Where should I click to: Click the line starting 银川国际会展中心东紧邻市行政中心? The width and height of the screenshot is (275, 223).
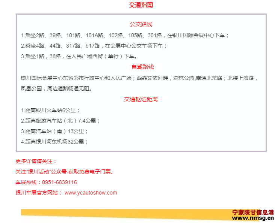(139, 78)
